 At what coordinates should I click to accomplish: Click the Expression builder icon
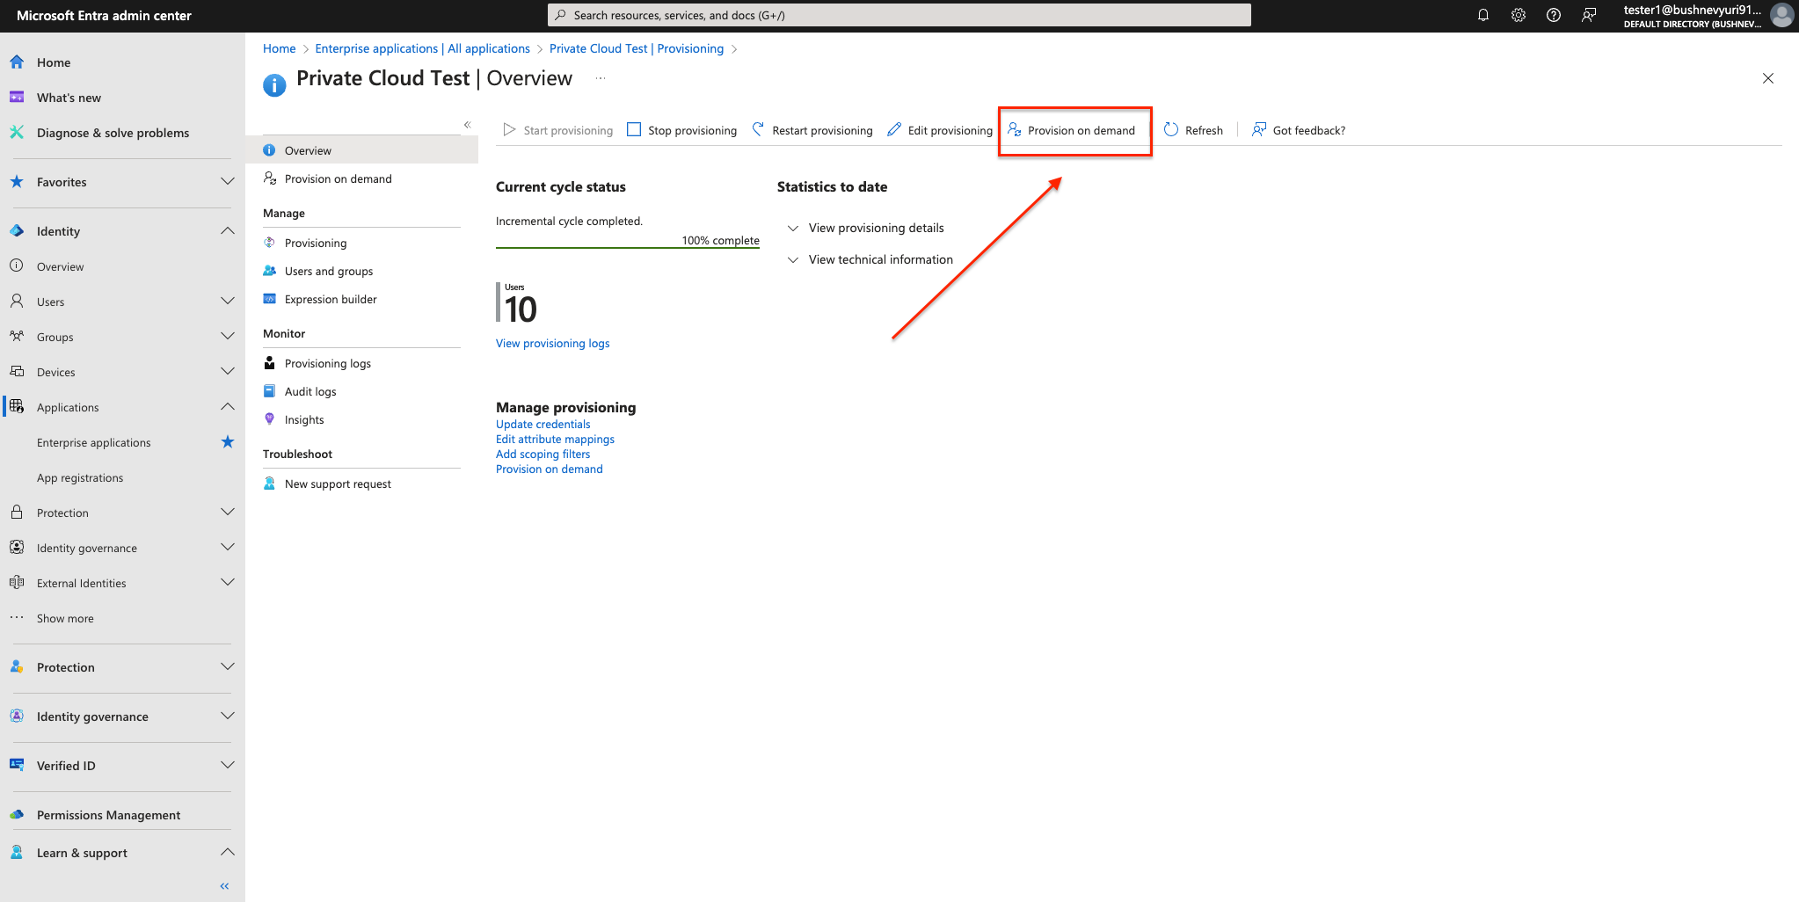click(270, 299)
